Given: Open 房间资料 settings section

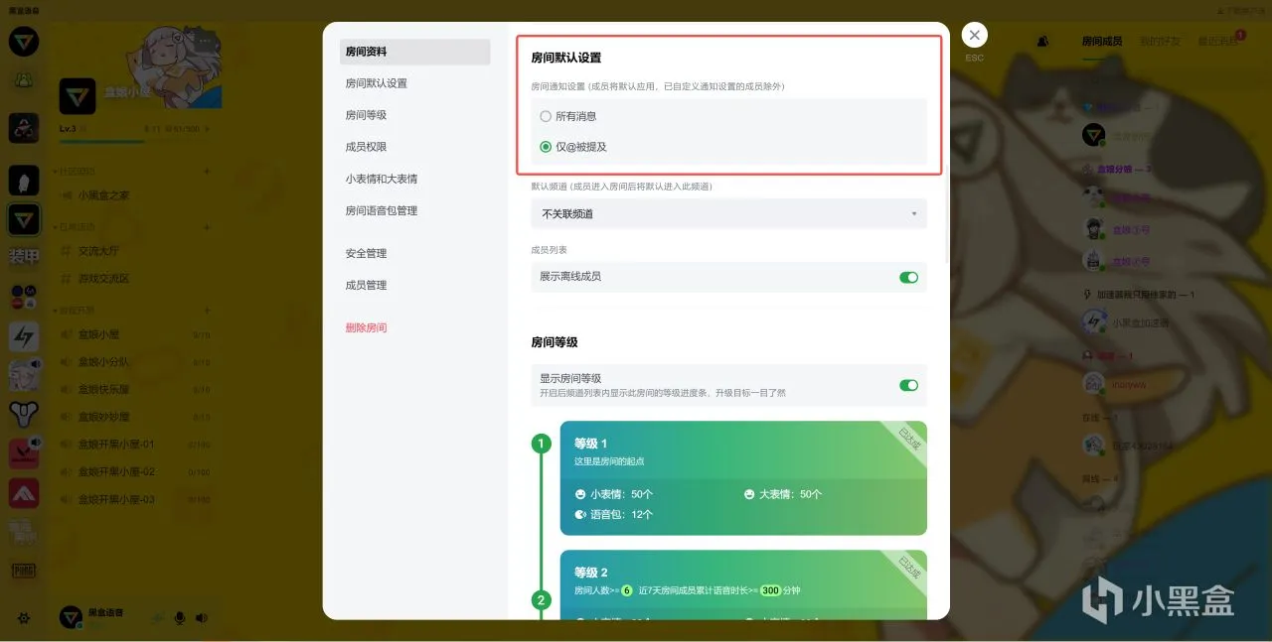Looking at the screenshot, I should tap(414, 52).
